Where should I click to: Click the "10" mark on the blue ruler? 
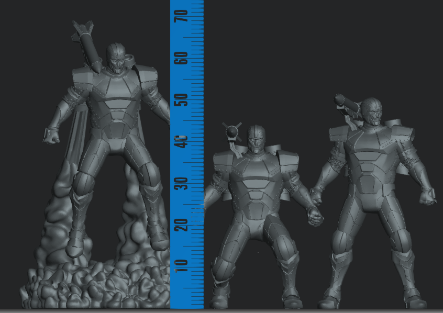[181, 265]
